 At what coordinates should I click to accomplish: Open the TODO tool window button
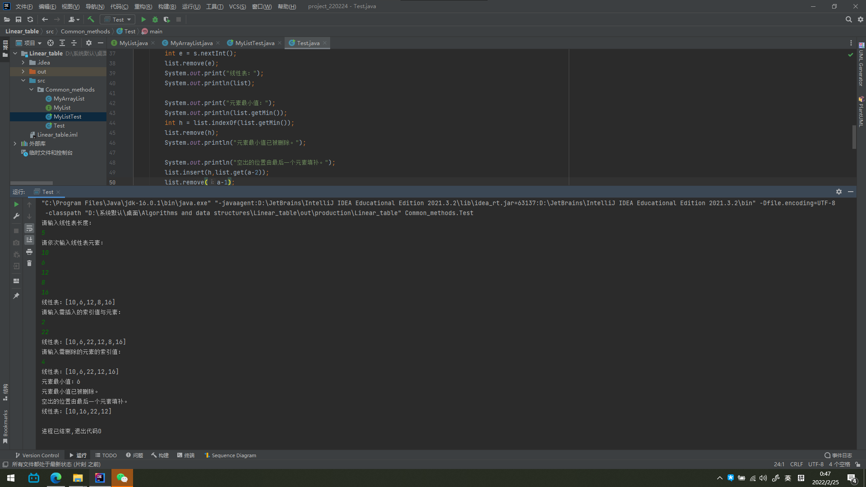pyautogui.click(x=106, y=455)
